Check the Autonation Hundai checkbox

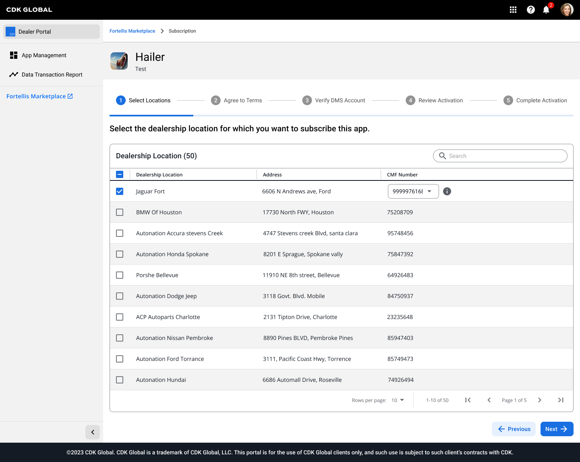(x=120, y=380)
